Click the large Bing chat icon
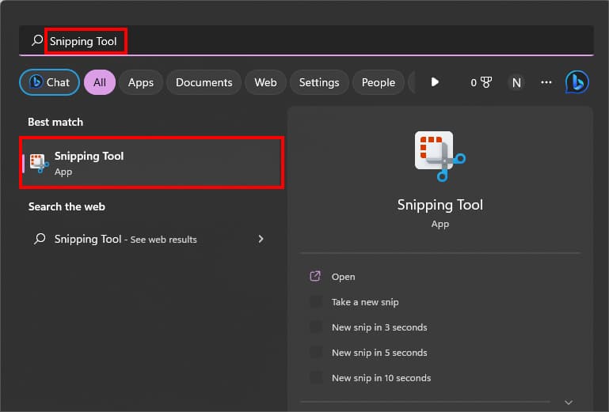Viewport: 609px width, 412px height. tap(577, 82)
